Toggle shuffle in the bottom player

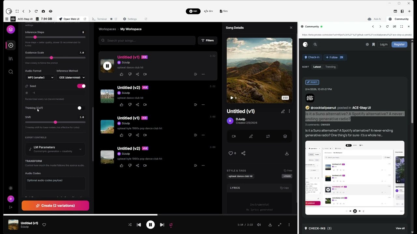point(130,225)
